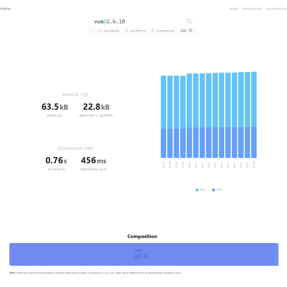Click the 'MINIFIED + GZIPPED' label
287x287 pixels.
(96, 116)
